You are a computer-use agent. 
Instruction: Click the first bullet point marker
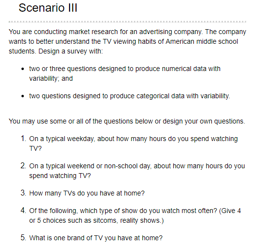pyautogui.click(x=23, y=69)
